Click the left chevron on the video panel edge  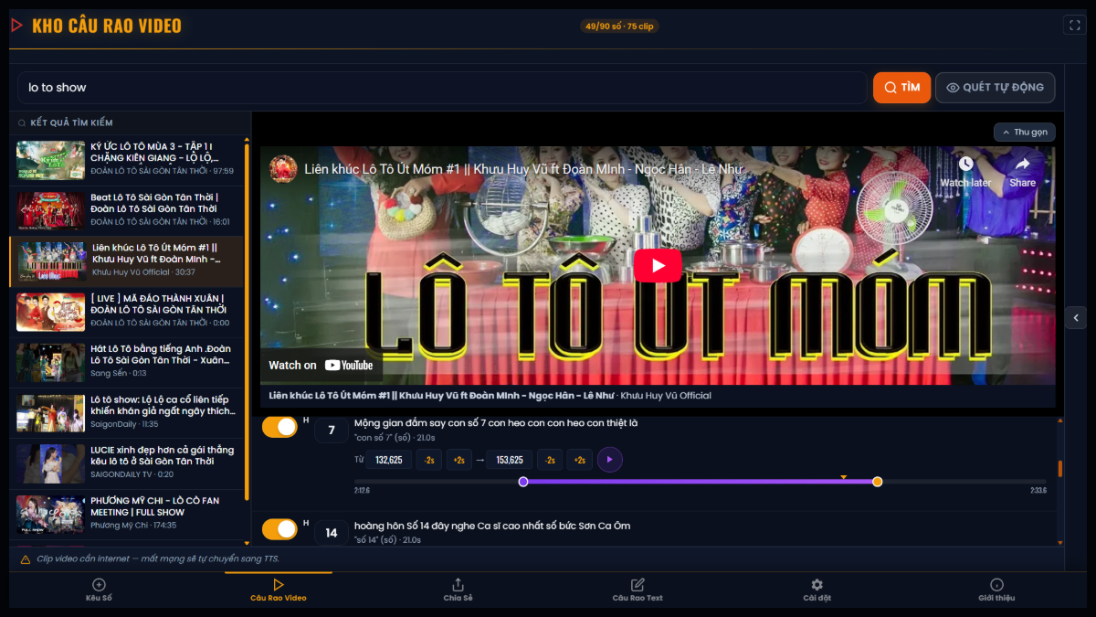[x=1075, y=317]
